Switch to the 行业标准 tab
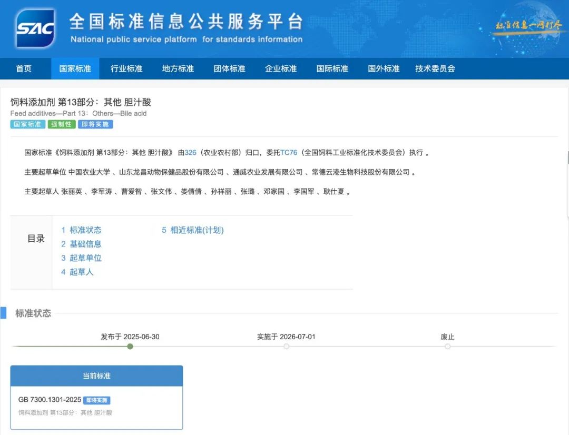 (x=126, y=68)
